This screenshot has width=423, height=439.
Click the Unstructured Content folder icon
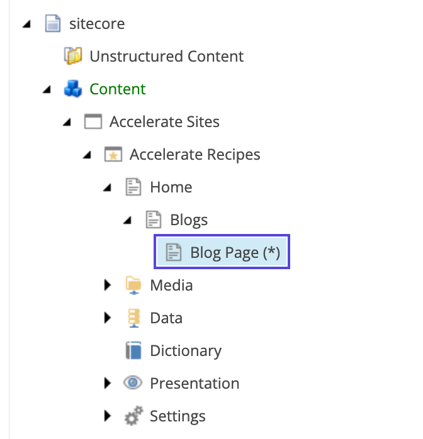click(x=73, y=57)
